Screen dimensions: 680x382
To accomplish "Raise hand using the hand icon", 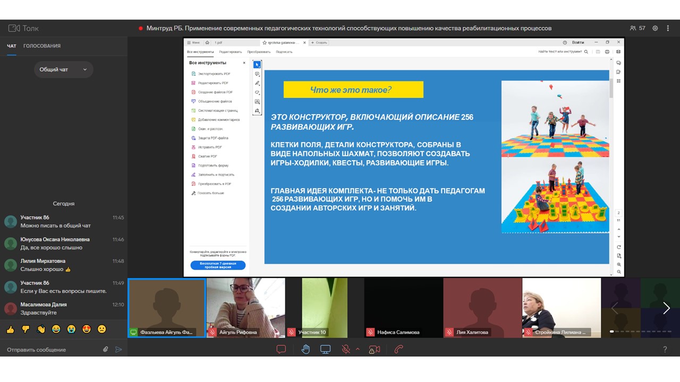I will (305, 349).
